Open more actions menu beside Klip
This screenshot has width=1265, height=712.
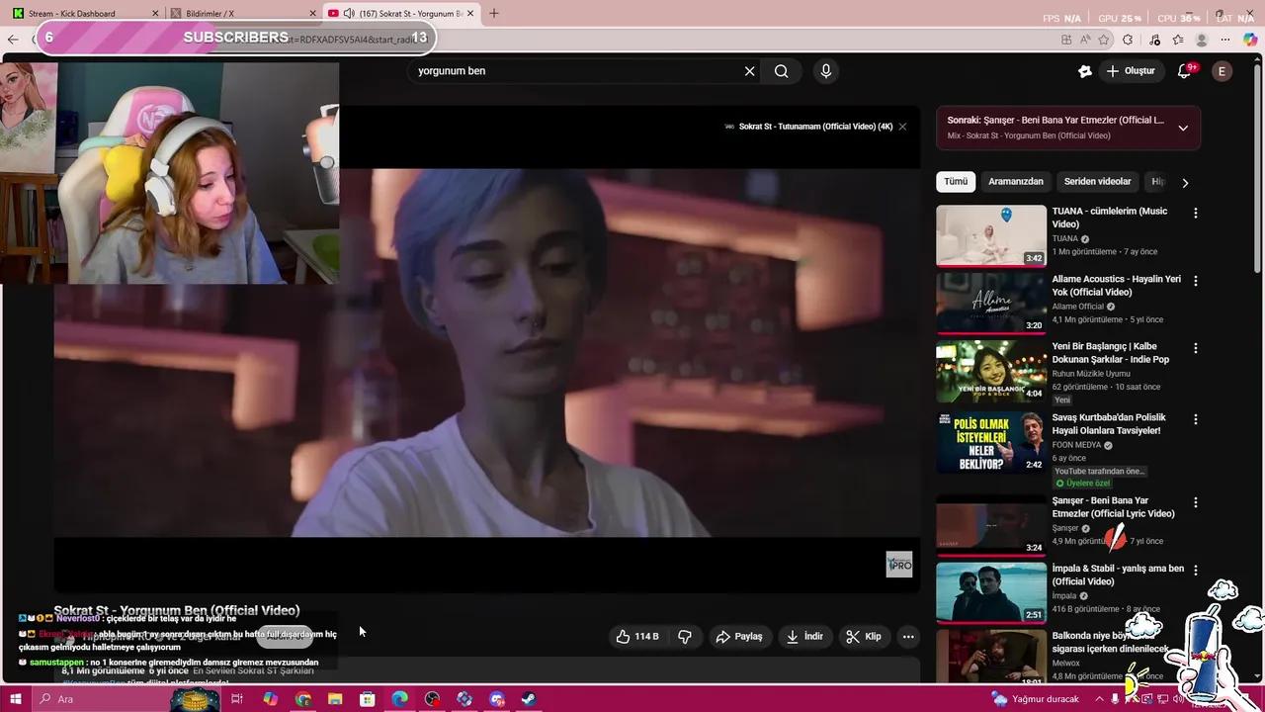point(908,637)
